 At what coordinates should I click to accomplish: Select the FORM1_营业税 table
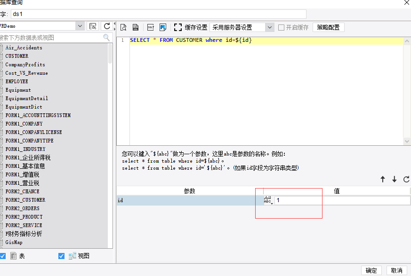pos(22,183)
